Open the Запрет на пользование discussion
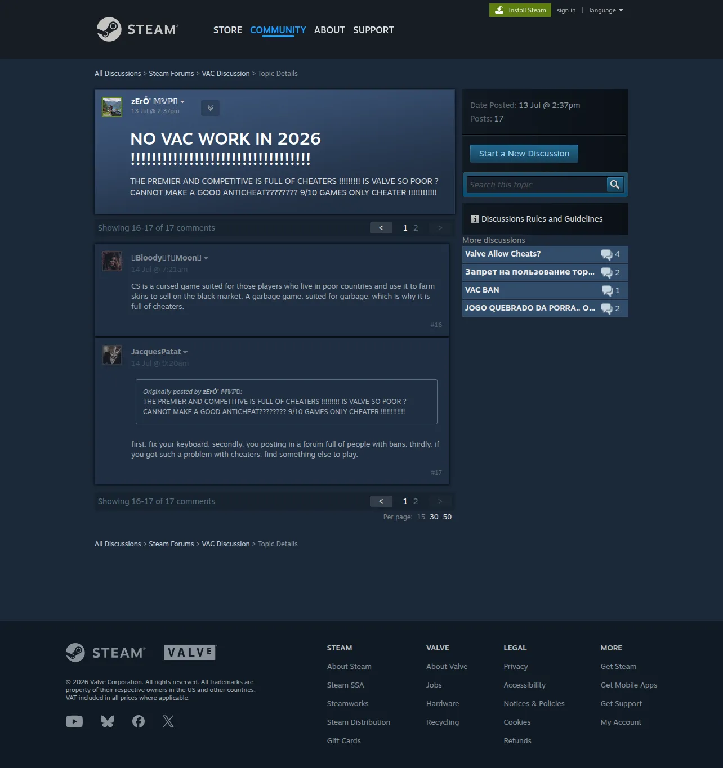The height and width of the screenshot is (768, 723). click(529, 272)
